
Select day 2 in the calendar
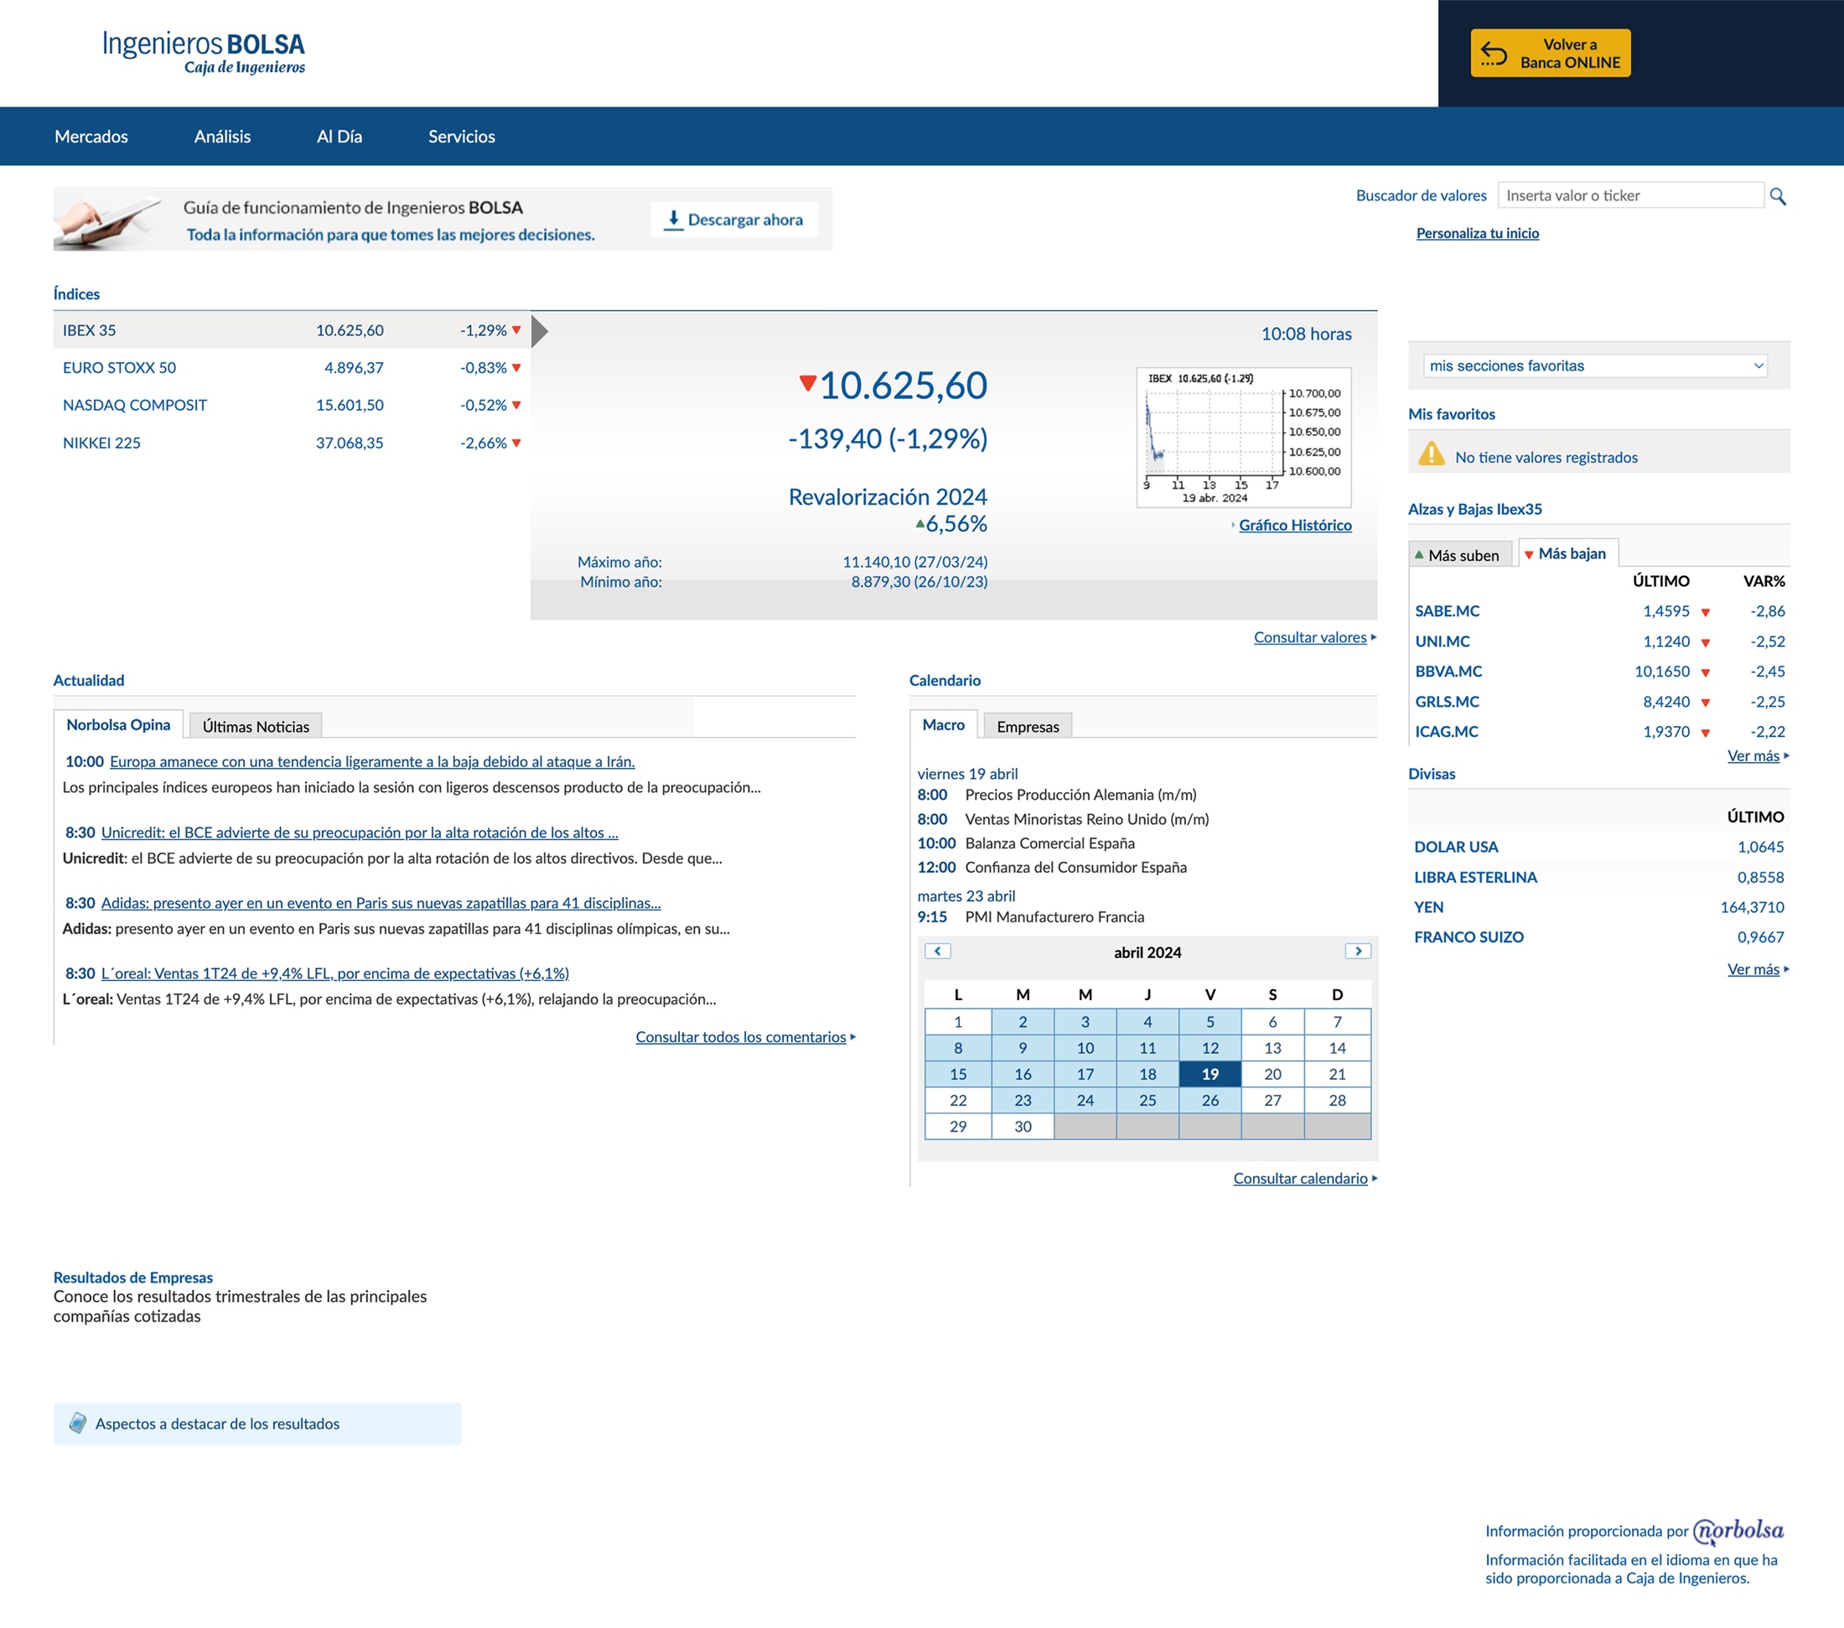point(1022,1022)
